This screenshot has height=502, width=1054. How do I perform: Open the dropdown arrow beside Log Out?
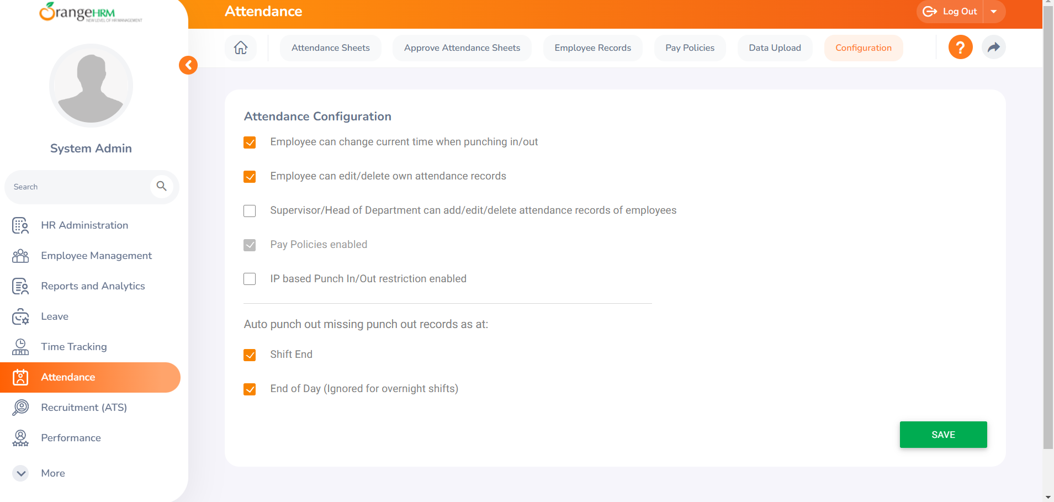tap(994, 12)
